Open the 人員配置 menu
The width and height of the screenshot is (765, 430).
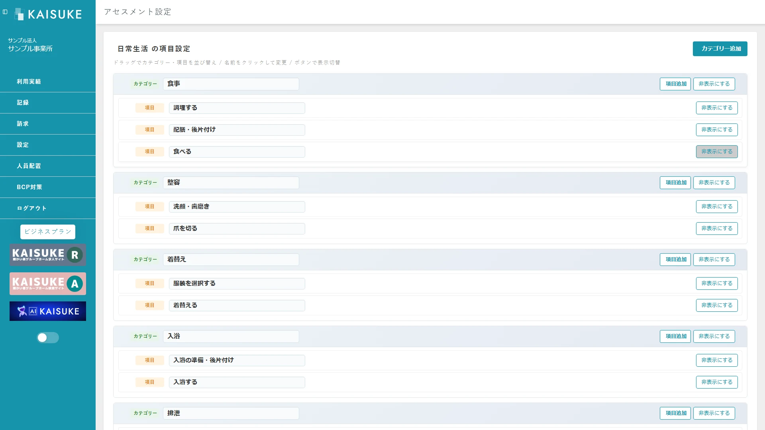point(48,166)
